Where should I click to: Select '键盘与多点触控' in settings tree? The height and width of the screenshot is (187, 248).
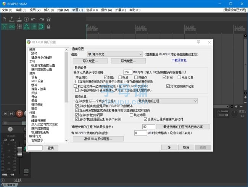(42, 57)
